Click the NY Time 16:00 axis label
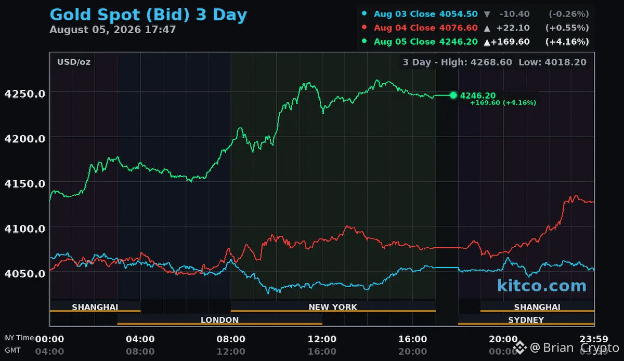Image resolution: width=624 pixels, height=361 pixels. coord(412,339)
